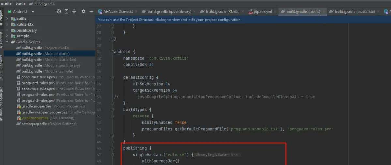The height and width of the screenshot is (165, 391).
Task: Click the Gradle Scripts elephant icon
Action: click(13, 42)
